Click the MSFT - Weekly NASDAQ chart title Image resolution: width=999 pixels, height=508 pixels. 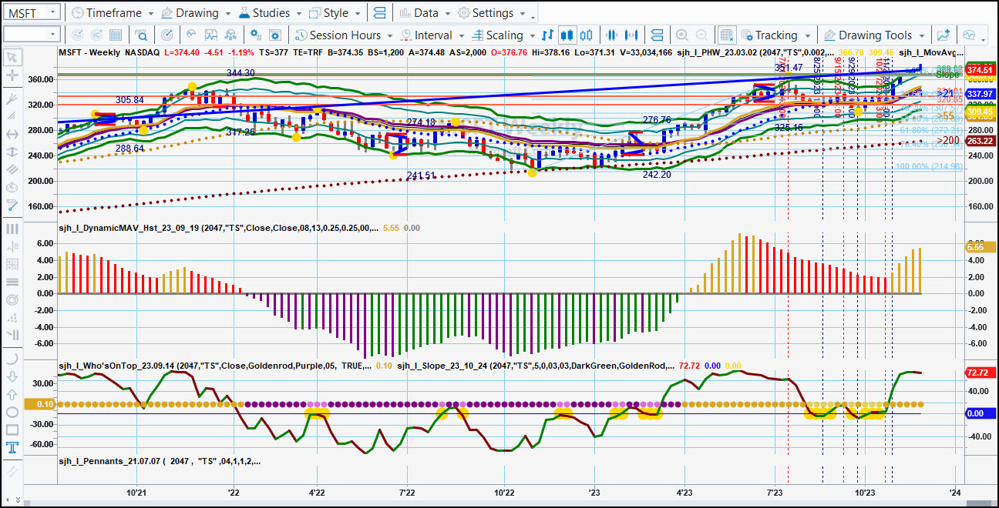109,52
